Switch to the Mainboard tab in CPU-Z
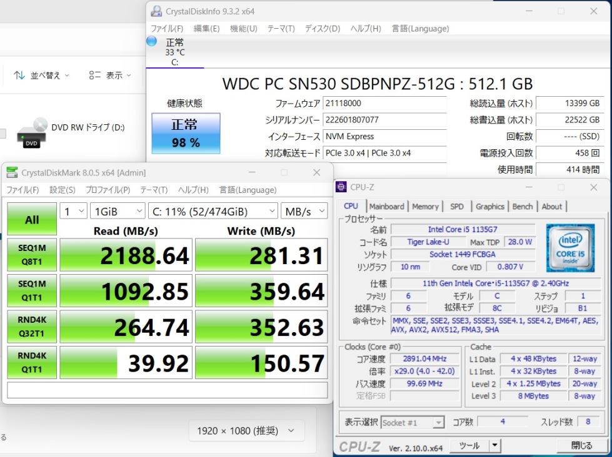This screenshot has width=612, height=457. (387, 206)
